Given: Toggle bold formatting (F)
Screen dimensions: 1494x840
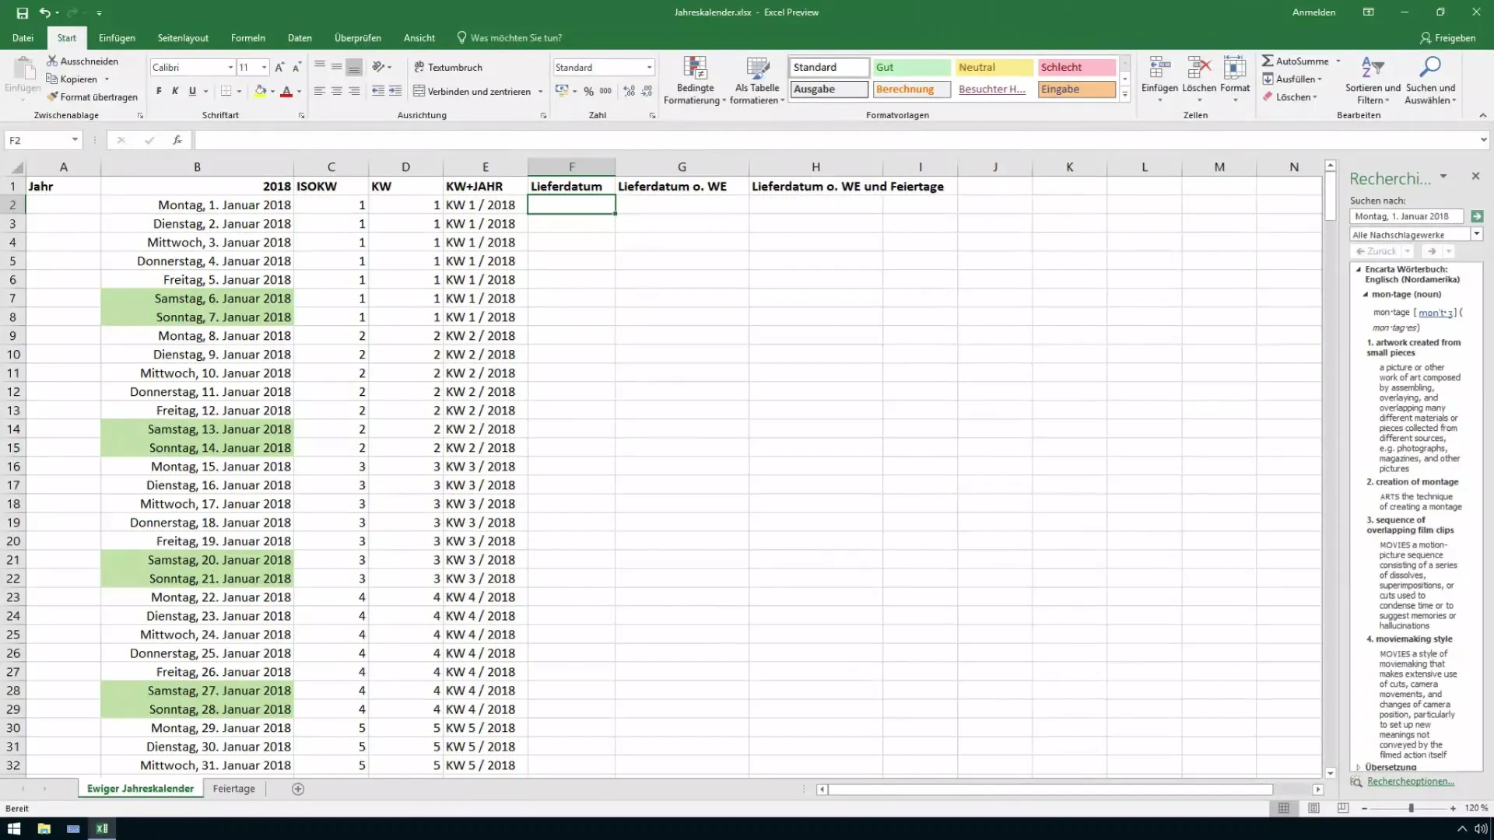Looking at the screenshot, I should point(159,91).
